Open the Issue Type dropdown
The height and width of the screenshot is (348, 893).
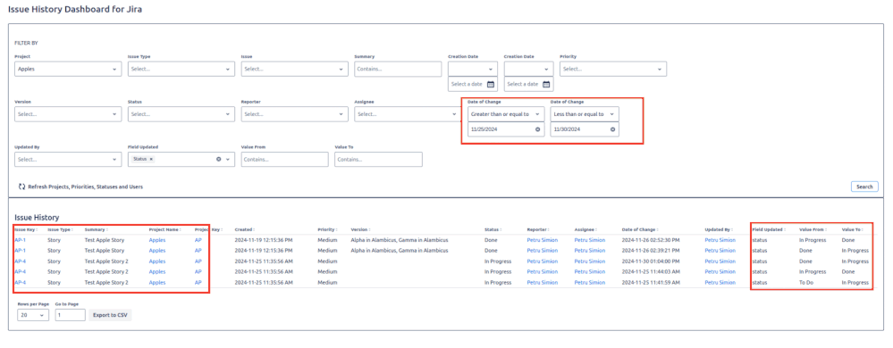pos(181,69)
